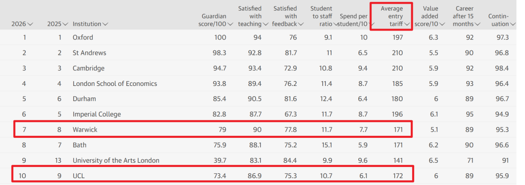Sort by Guardian score/100 column

click(x=230, y=24)
